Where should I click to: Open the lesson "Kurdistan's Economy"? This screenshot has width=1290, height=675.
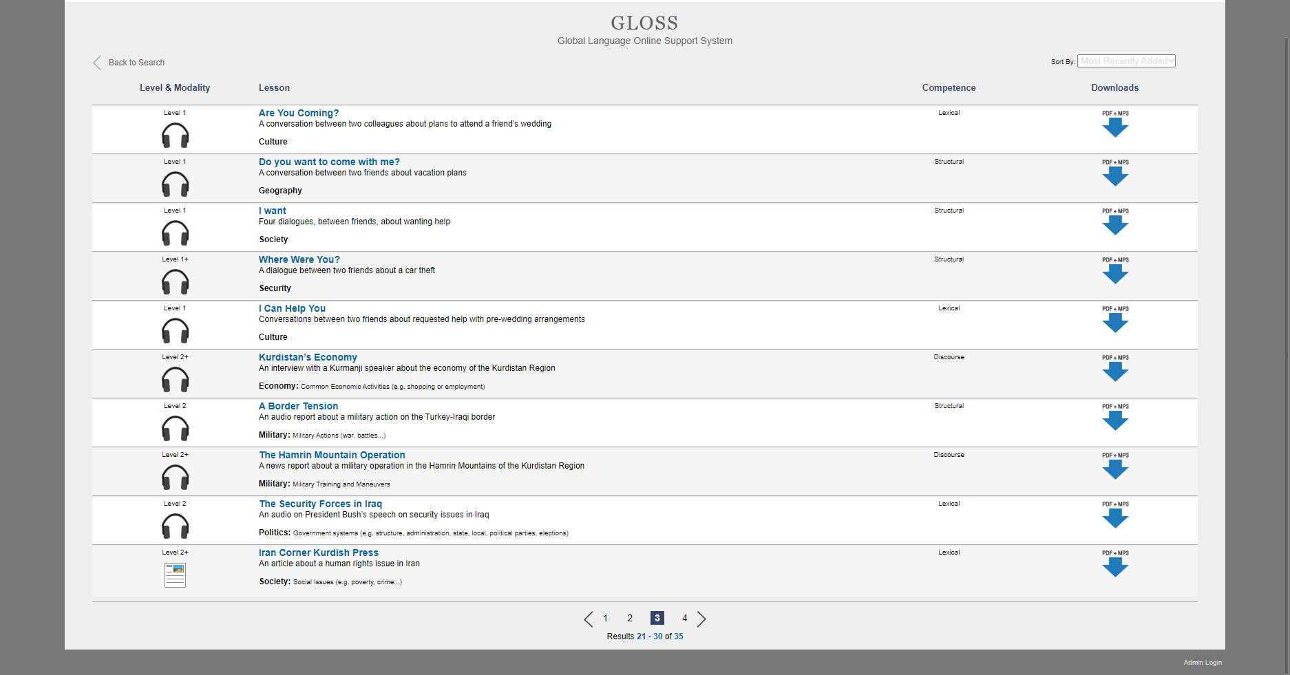(x=308, y=357)
